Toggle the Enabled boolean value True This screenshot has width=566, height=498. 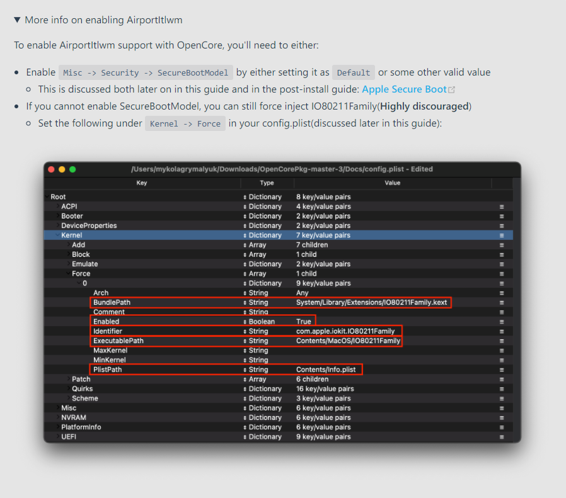pos(304,322)
